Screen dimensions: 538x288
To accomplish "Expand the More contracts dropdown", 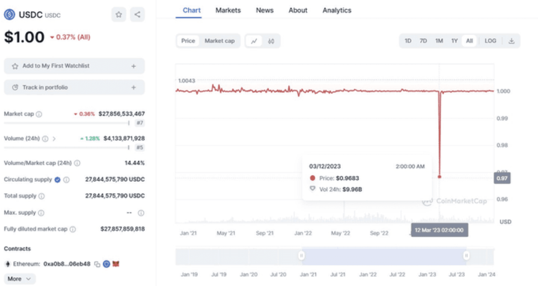I will tap(20, 279).
